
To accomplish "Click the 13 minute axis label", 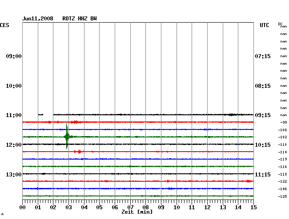I will pos(223,207).
